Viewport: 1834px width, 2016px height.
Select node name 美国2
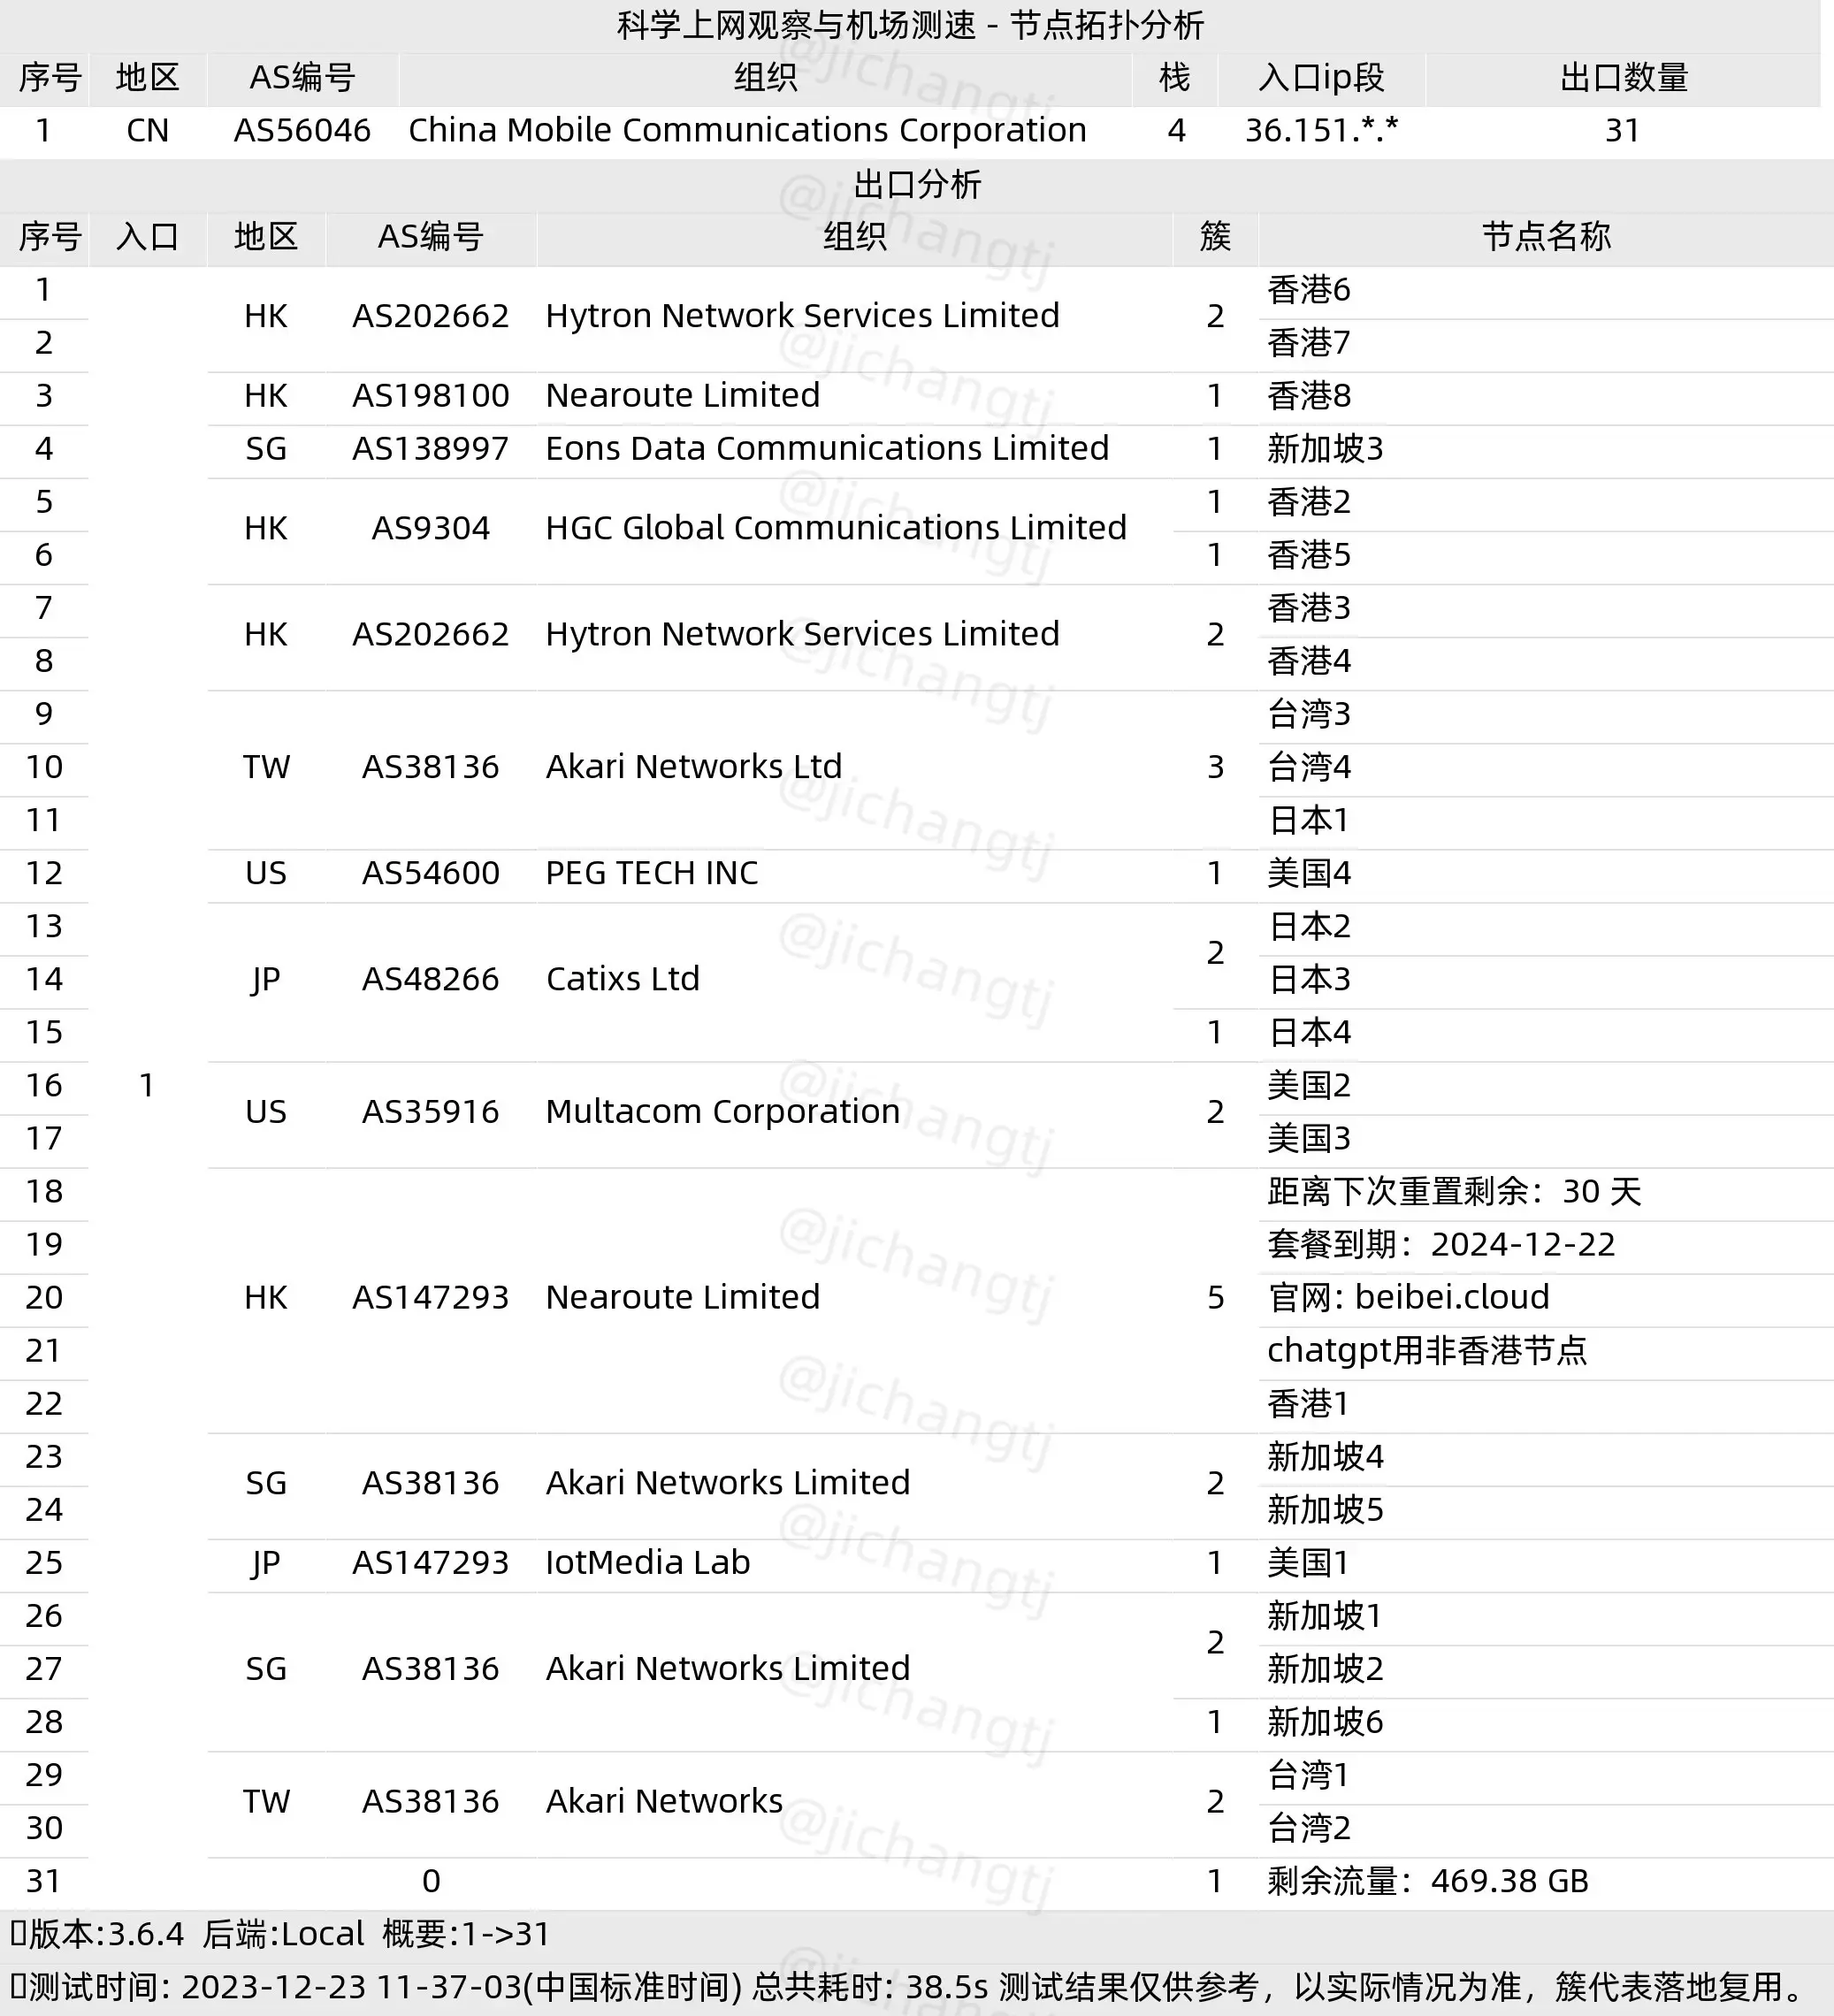1309,1085
